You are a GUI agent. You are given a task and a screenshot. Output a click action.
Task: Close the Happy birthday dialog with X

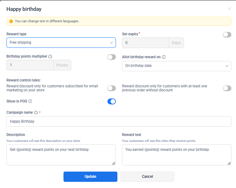(x=229, y=9)
